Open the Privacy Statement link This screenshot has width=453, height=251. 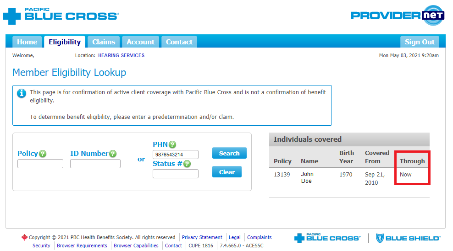(202, 237)
